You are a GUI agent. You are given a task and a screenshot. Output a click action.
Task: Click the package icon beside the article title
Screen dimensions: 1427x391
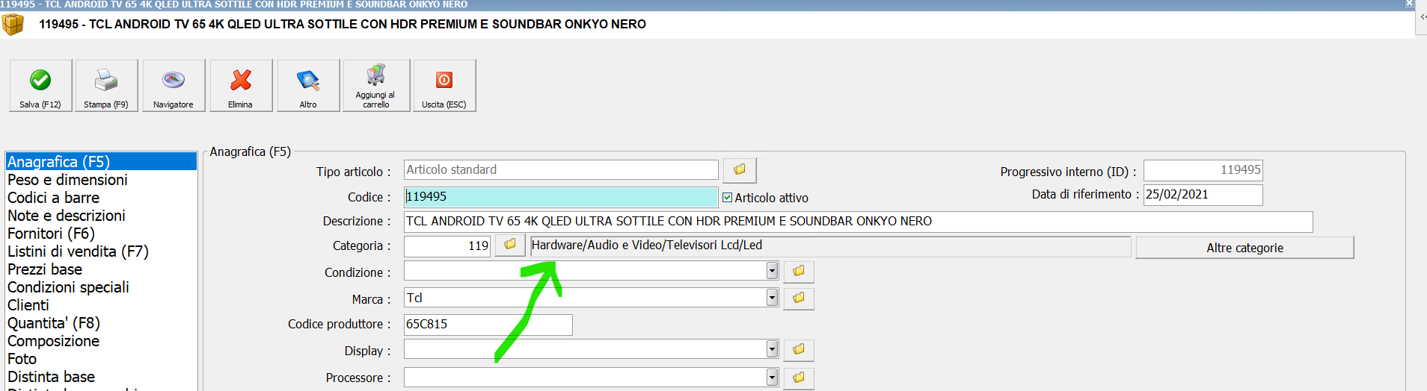coord(13,24)
